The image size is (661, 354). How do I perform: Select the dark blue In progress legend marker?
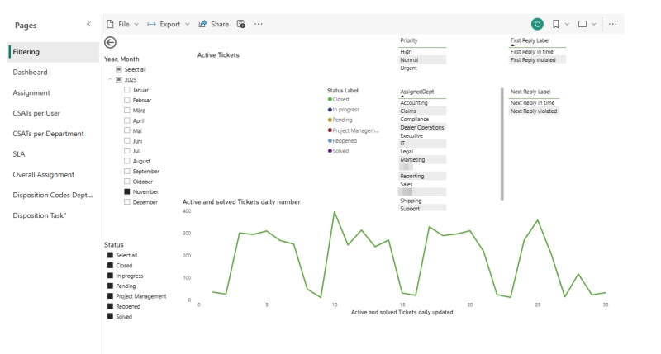[330, 110]
